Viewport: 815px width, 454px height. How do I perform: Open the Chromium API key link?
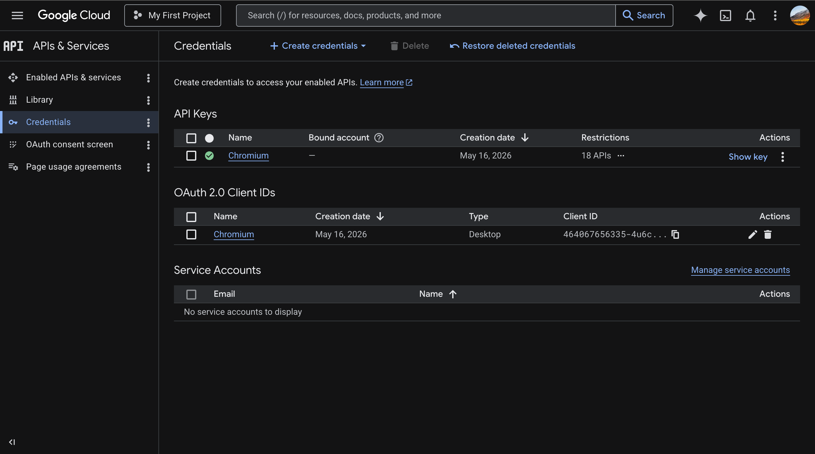248,156
